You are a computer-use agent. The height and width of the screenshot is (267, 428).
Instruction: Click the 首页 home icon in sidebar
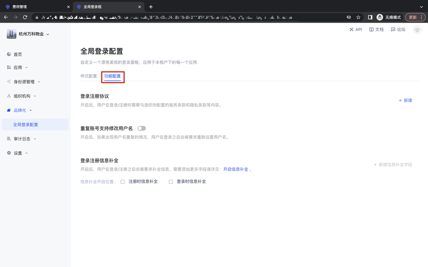click(9, 54)
